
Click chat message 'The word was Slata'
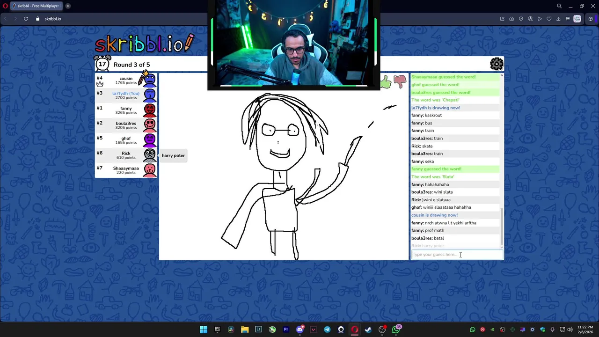click(x=433, y=176)
